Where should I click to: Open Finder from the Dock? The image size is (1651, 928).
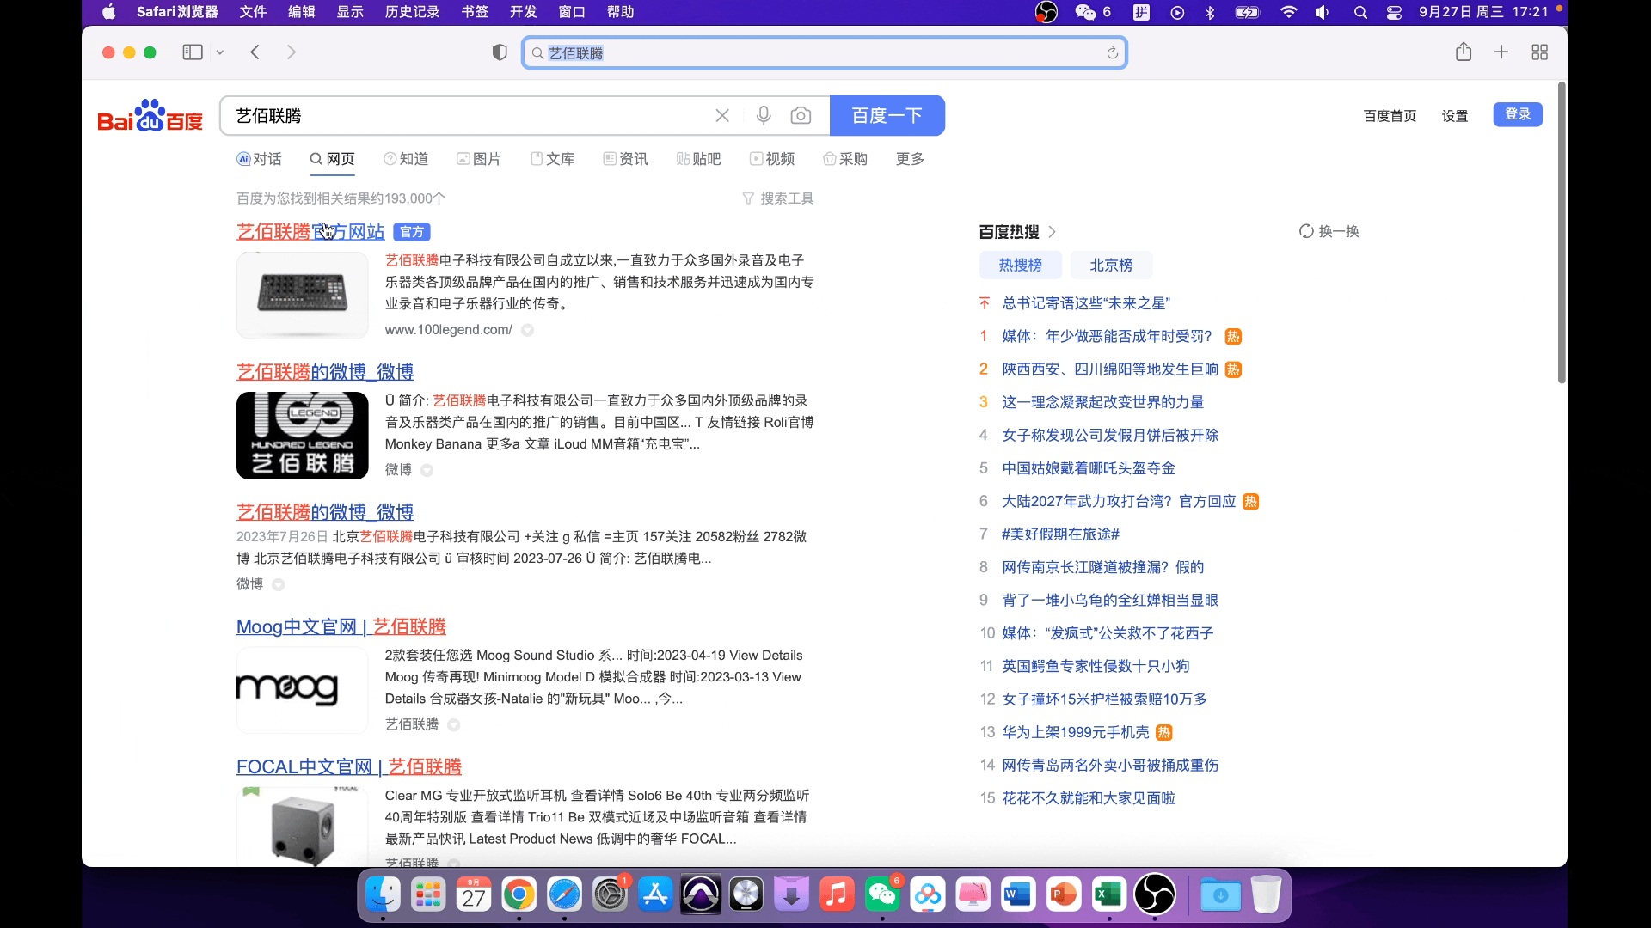coord(383,894)
